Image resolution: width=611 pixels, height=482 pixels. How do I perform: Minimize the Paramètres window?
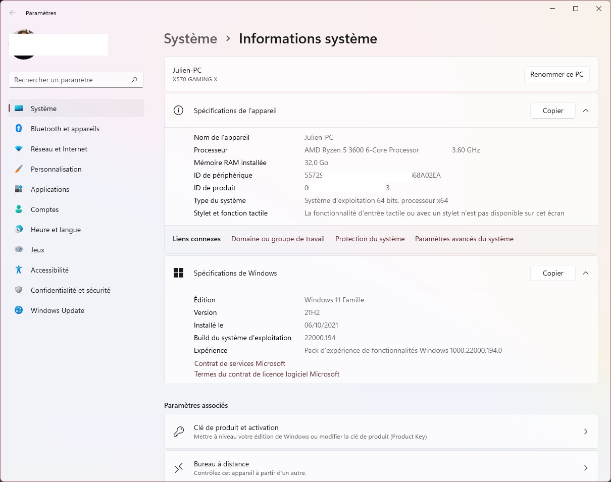pos(552,9)
